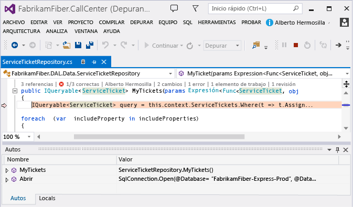This screenshot has height=207, width=353.
Task: Click the Inicio rápido search field
Action: point(255,8)
